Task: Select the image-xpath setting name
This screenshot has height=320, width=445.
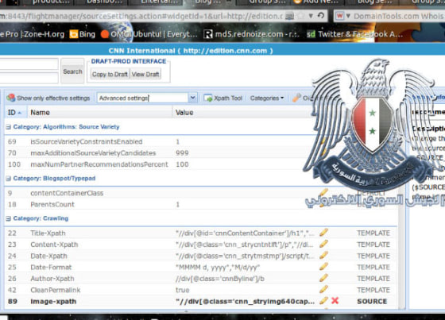Action: (53, 301)
